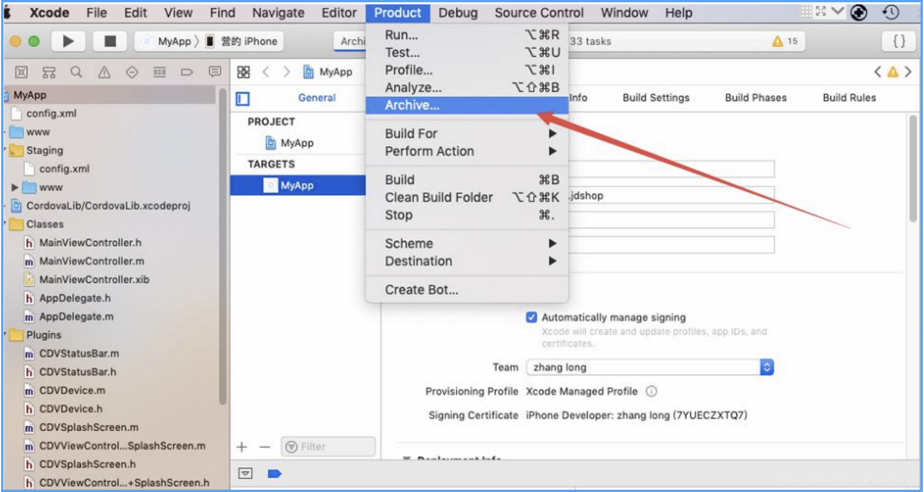
Task: Open the Xcode application menu
Action: [49, 13]
